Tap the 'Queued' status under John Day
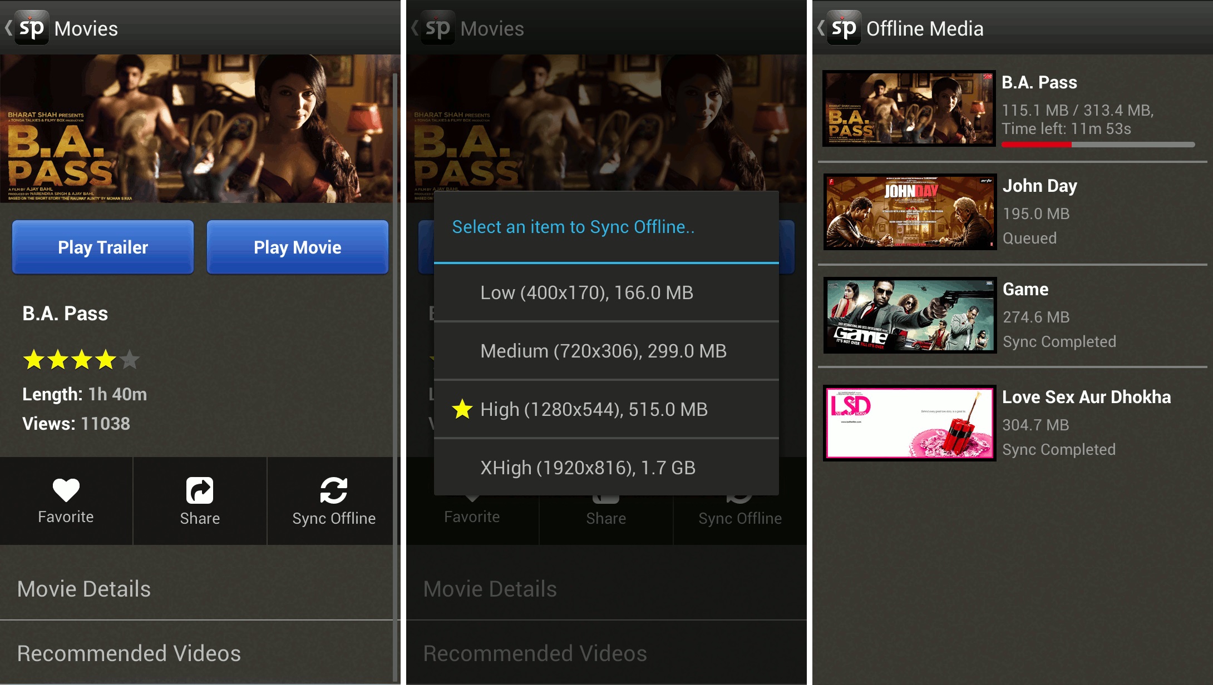Screen dimensions: 1213x685 (1029, 238)
